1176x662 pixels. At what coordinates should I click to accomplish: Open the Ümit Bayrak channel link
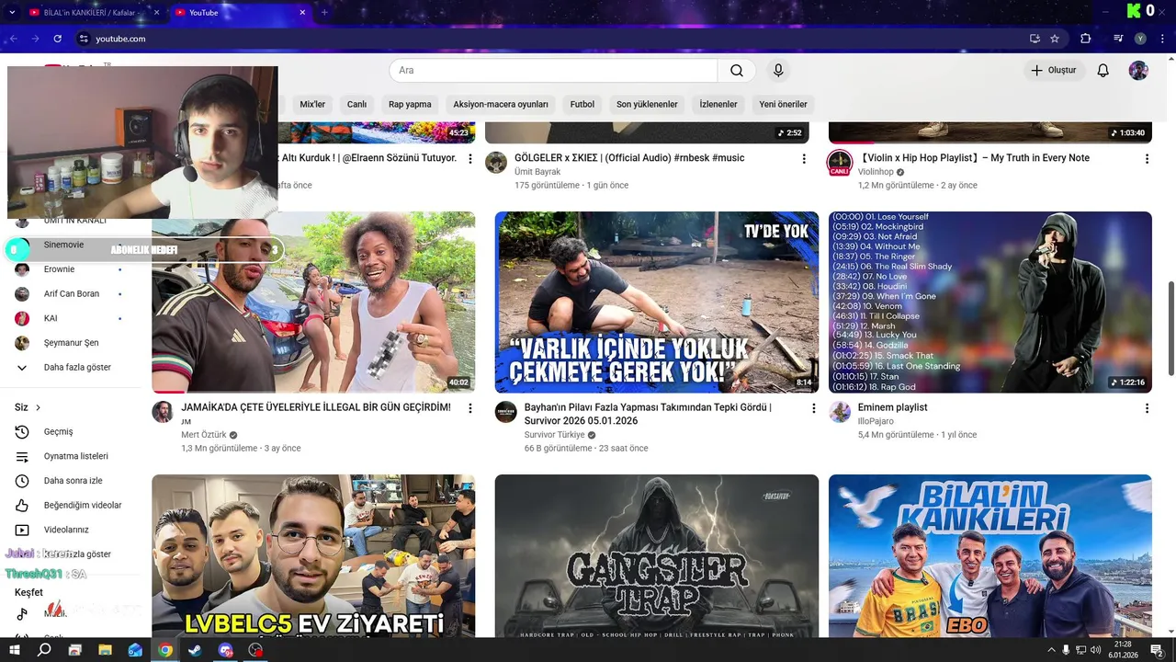pyautogui.click(x=537, y=172)
